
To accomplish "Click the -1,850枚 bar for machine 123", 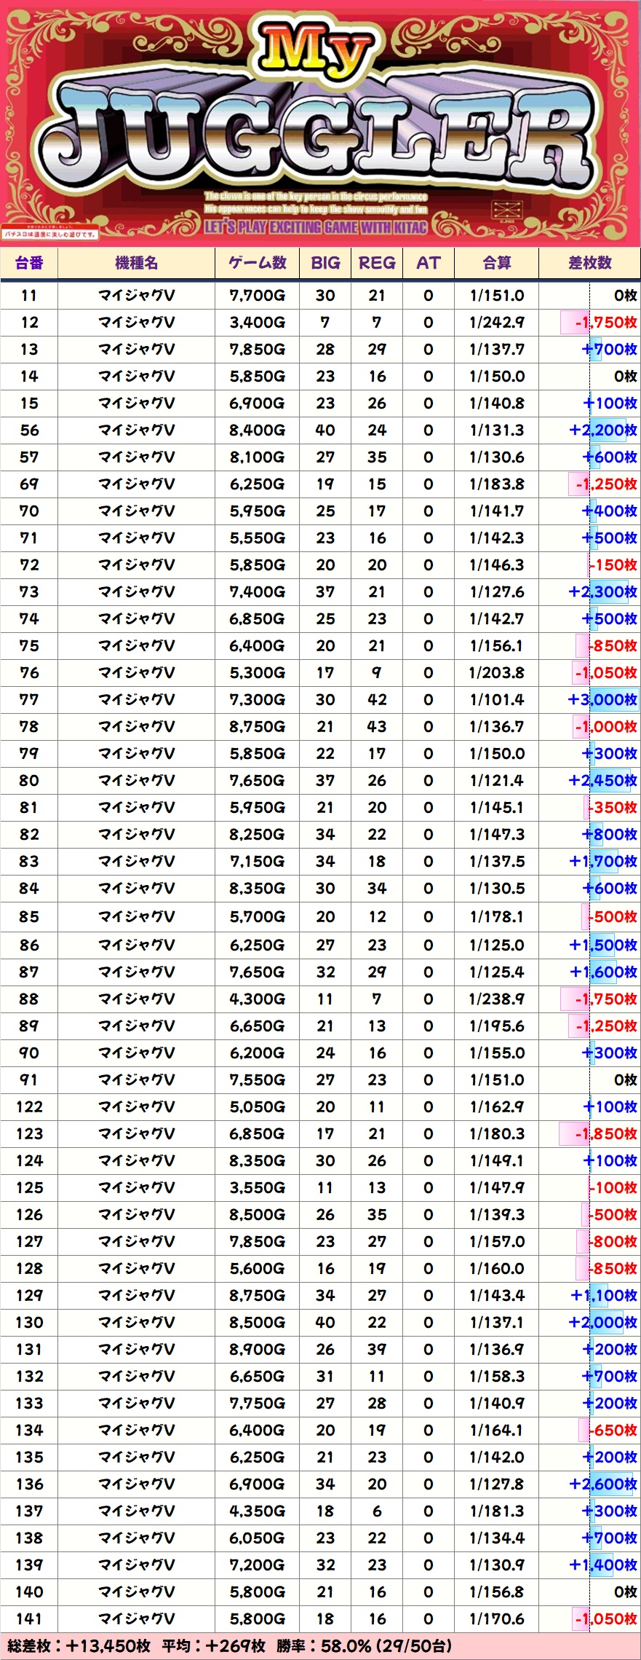I will 600,1134.
